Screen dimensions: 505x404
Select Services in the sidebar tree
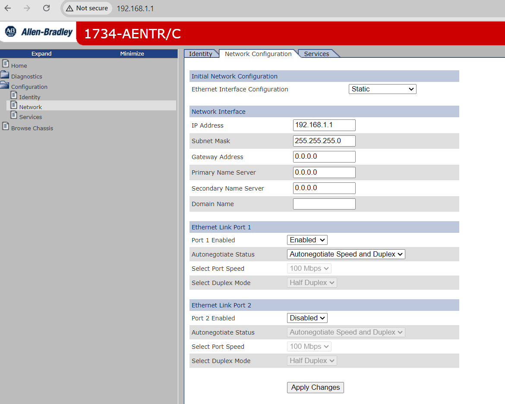[x=30, y=117]
